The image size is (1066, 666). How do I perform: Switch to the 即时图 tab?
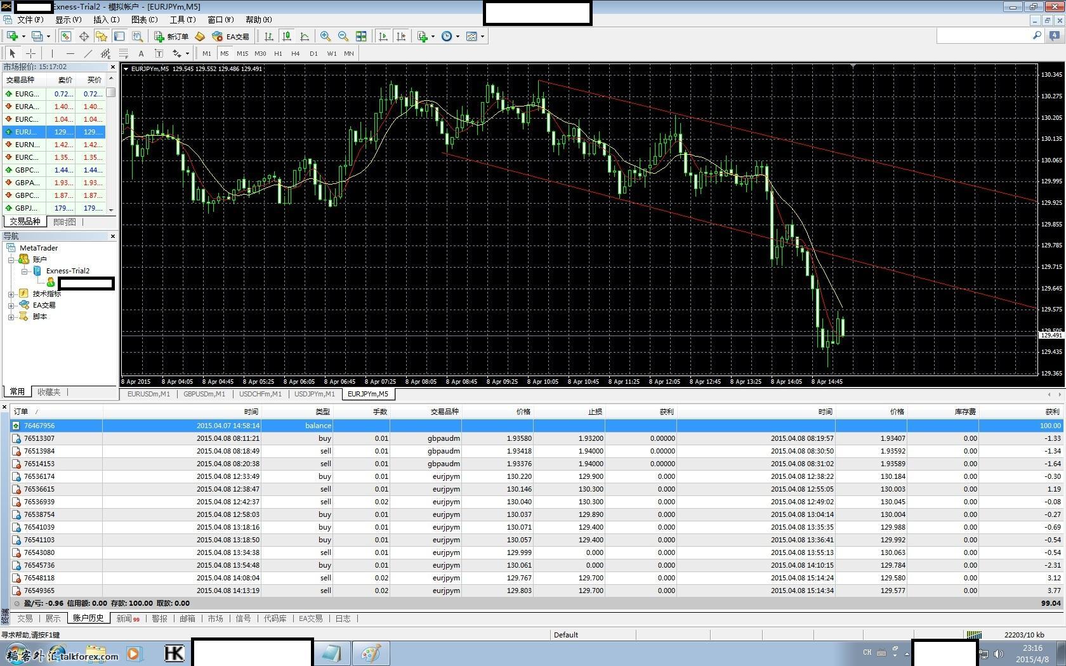coord(65,221)
